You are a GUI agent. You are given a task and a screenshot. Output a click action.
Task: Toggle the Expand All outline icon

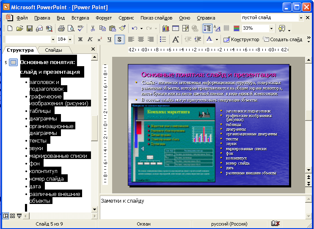pyautogui.click(x=207, y=28)
